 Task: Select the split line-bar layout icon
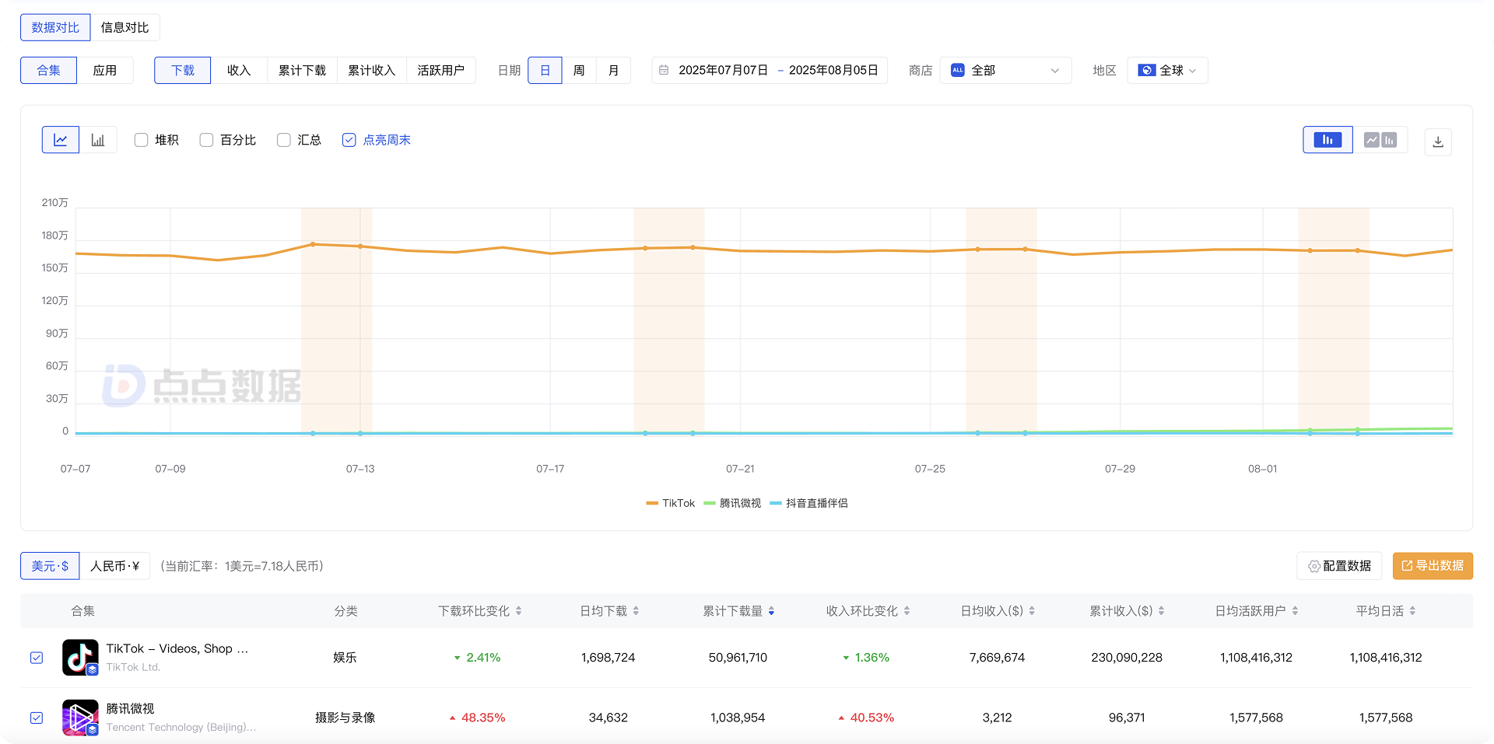pyautogui.click(x=1380, y=140)
